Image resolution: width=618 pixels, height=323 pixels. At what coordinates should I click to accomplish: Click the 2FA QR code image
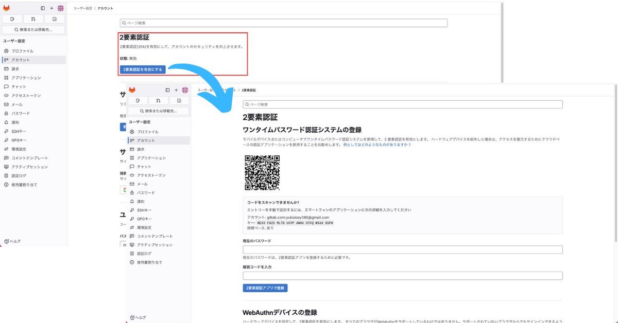point(262,173)
